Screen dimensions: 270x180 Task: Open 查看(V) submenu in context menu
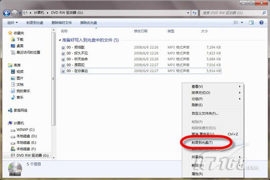213,87
